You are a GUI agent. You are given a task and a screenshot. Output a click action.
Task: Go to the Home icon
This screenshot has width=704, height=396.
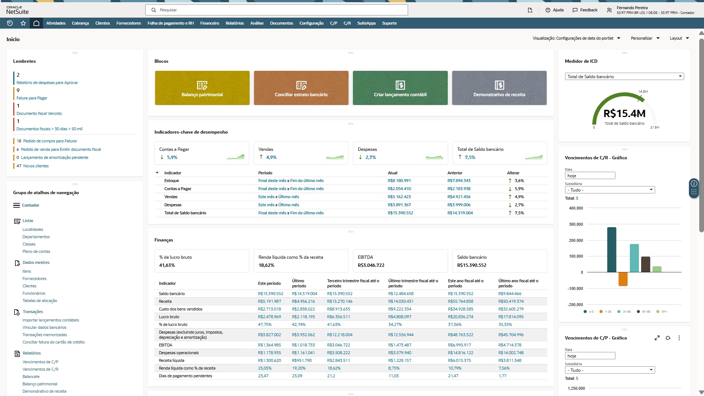36,23
